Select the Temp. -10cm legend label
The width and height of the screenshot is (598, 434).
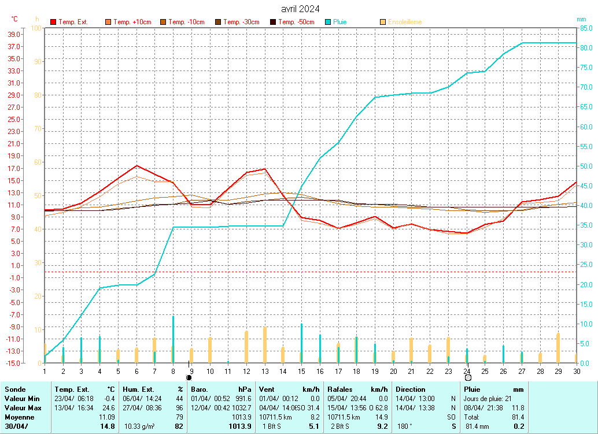(186, 22)
